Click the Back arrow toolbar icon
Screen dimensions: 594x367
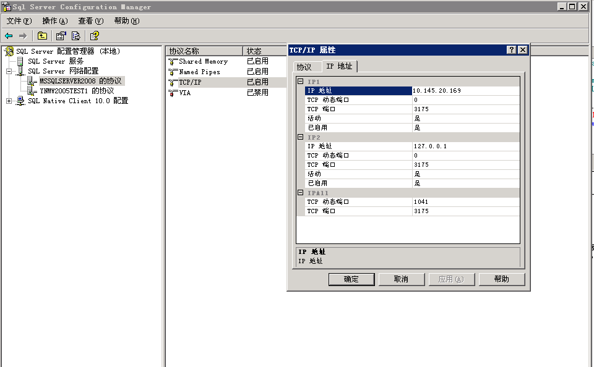point(9,36)
